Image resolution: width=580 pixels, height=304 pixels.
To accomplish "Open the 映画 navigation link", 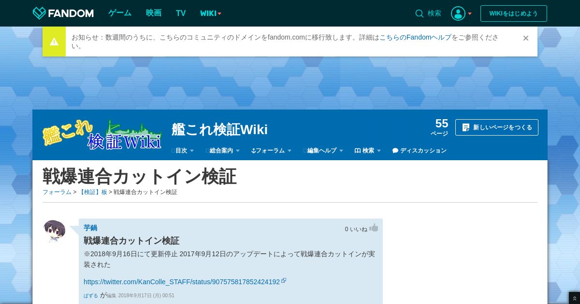I will tap(154, 13).
